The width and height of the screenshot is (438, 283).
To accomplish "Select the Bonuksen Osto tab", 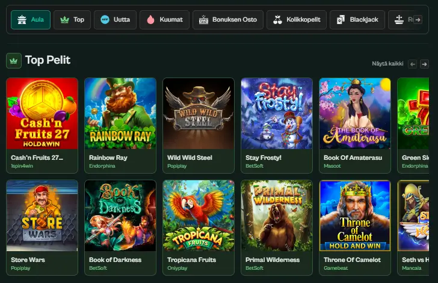I will pos(228,20).
